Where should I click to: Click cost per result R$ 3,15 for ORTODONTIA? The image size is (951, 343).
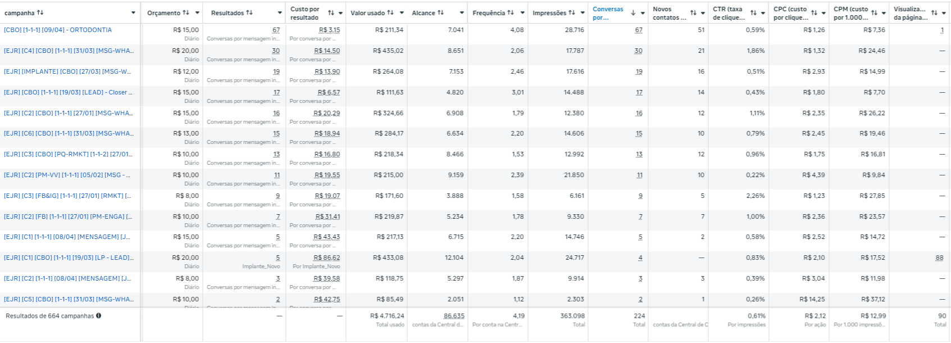point(329,30)
